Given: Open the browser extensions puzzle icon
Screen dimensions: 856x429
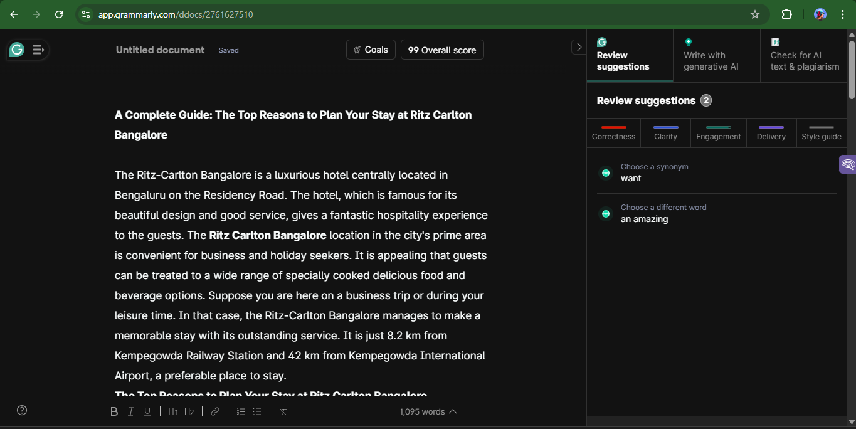Looking at the screenshot, I should [x=786, y=14].
